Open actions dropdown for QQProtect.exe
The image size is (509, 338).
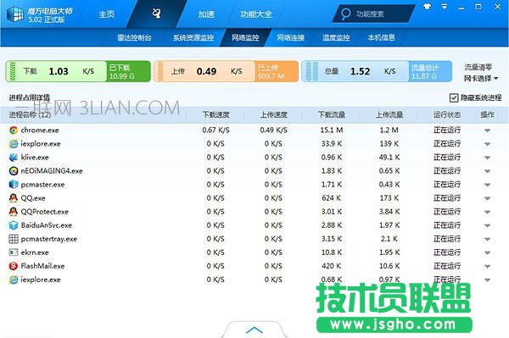pyautogui.click(x=487, y=213)
